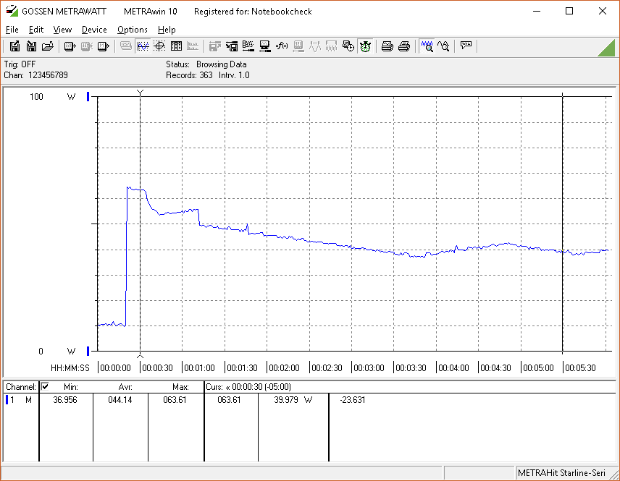Open the f(x) math function icon
The image size is (620, 481).
(282, 46)
